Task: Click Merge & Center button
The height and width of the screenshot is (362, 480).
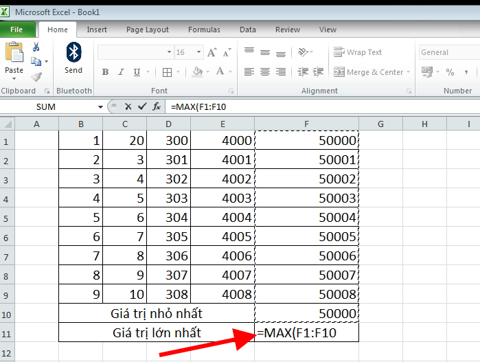Action: [368, 72]
